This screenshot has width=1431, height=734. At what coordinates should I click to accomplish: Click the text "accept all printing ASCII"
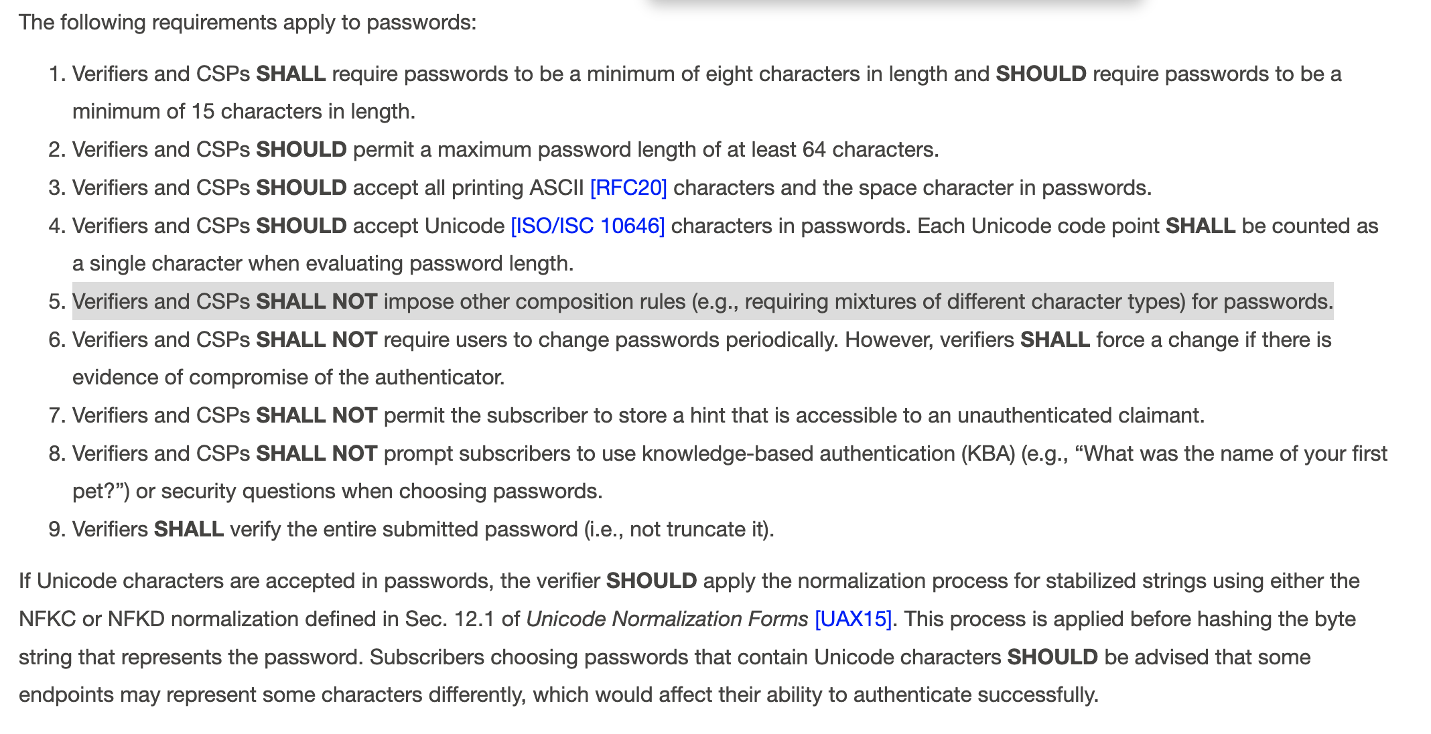(x=468, y=188)
